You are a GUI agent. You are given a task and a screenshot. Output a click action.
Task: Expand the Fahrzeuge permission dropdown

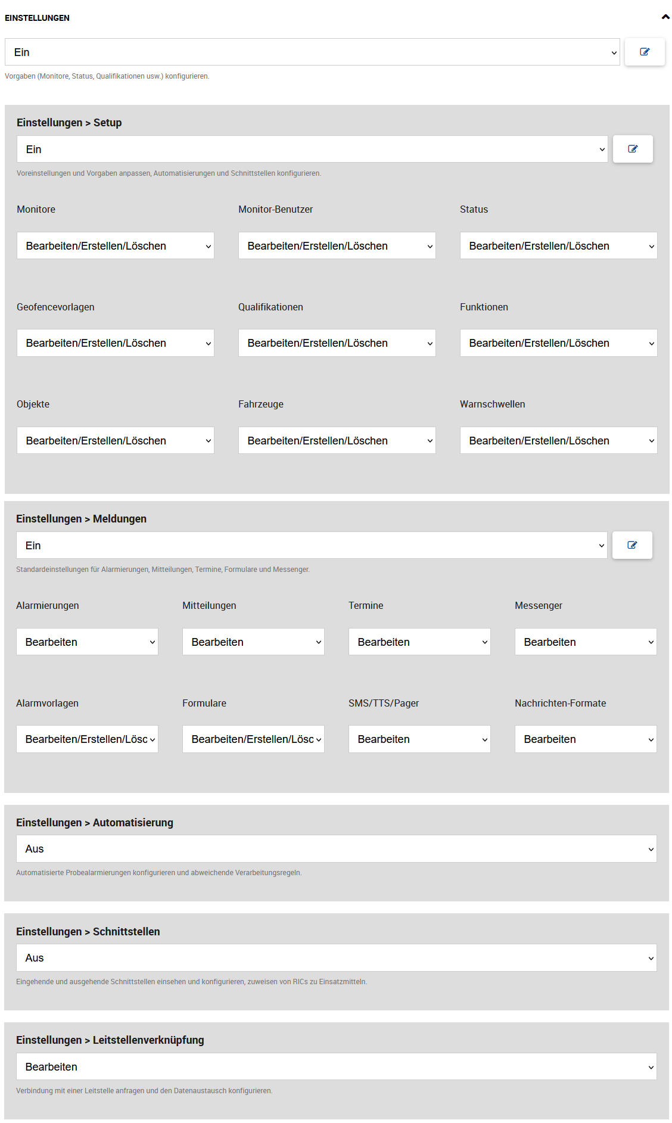coord(337,441)
